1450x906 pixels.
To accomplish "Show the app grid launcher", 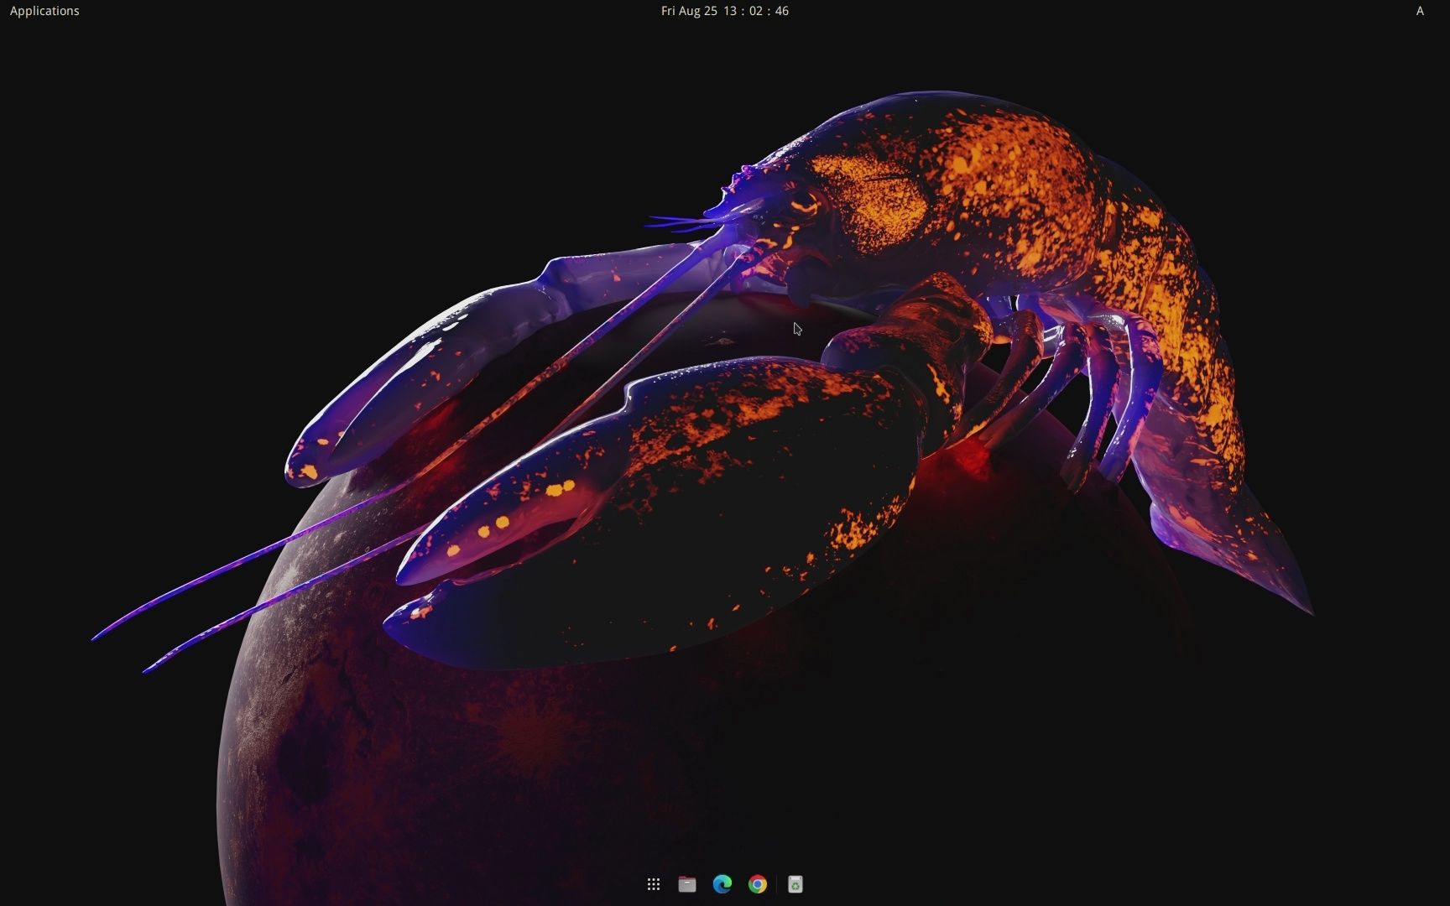I will tap(654, 884).
